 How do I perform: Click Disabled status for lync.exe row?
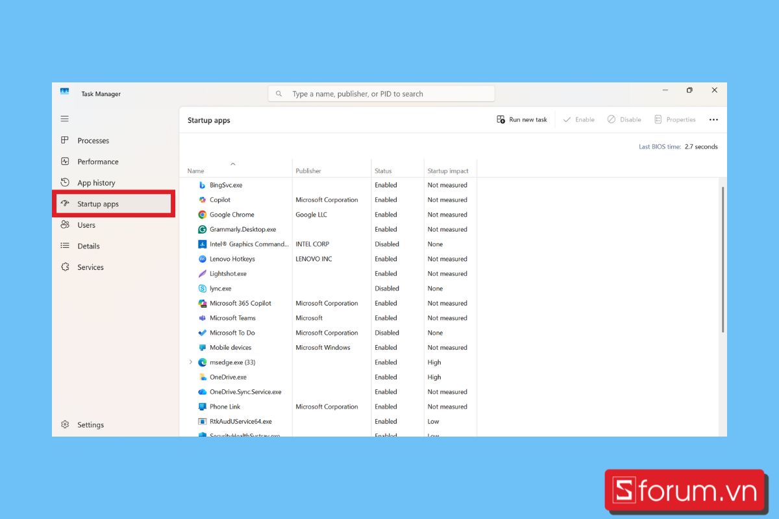point(387,289)
